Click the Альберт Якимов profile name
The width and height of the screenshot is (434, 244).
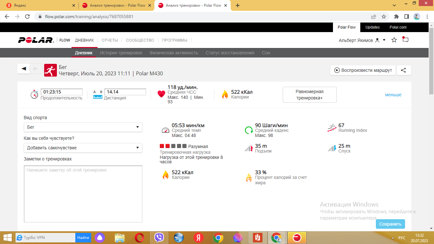click(x=356, y=40)
